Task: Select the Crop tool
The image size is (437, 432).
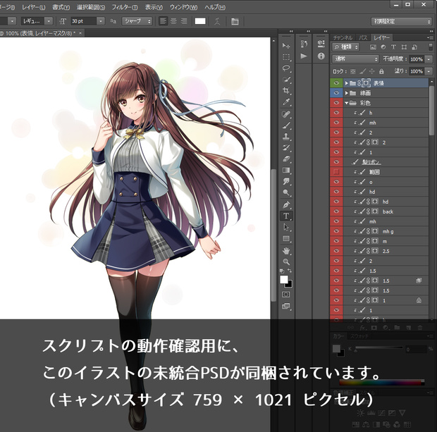Action: [286, 91]
